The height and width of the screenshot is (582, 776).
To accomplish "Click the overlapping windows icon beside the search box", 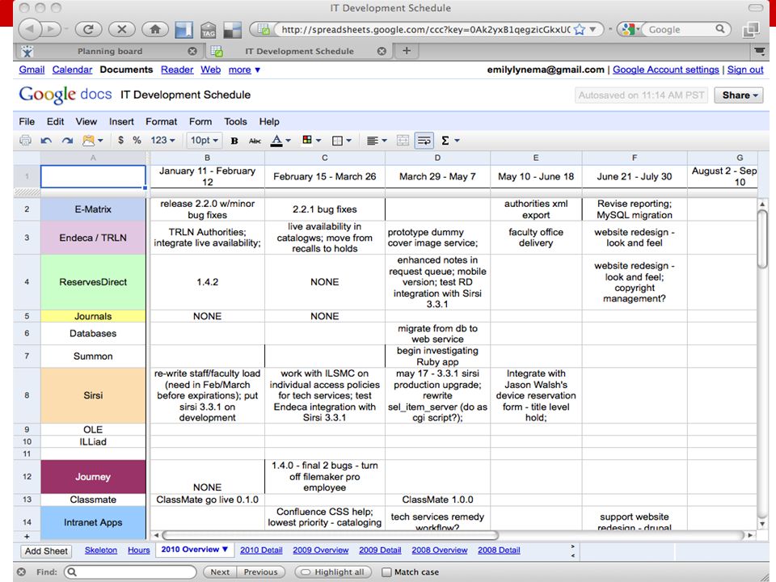I will (750, 30).
